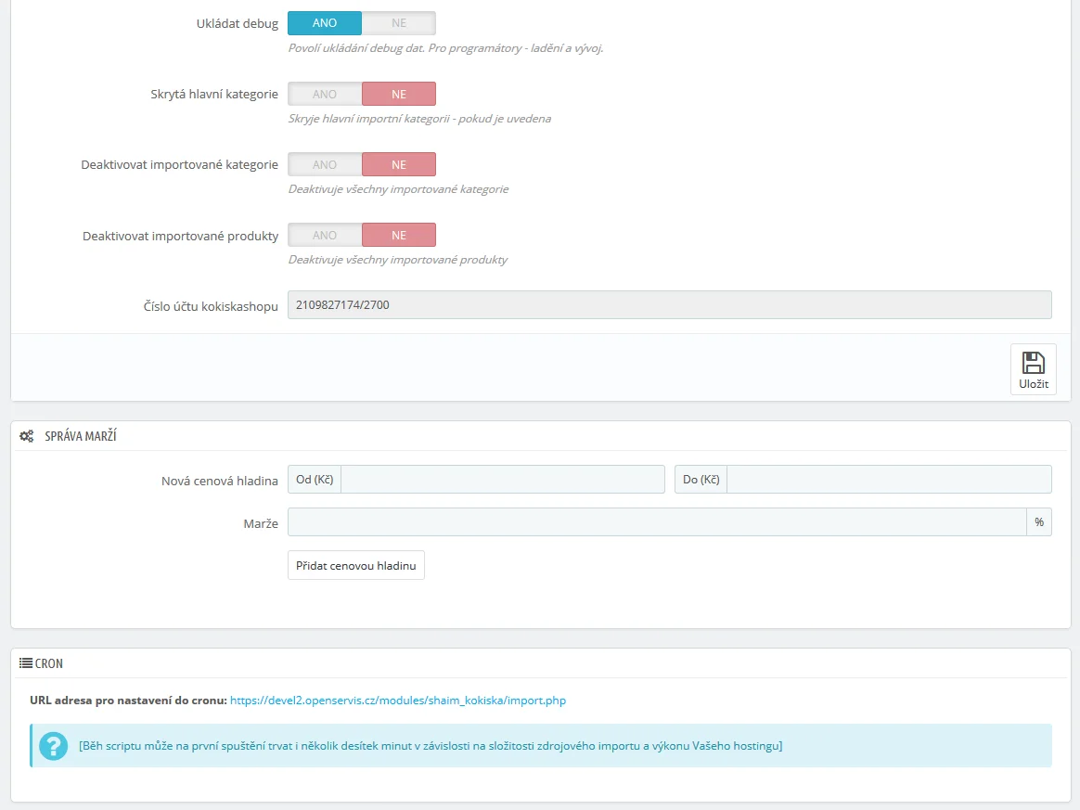
Task: Click the Přidat cenovou hladinu button
Action: (356, 565)
